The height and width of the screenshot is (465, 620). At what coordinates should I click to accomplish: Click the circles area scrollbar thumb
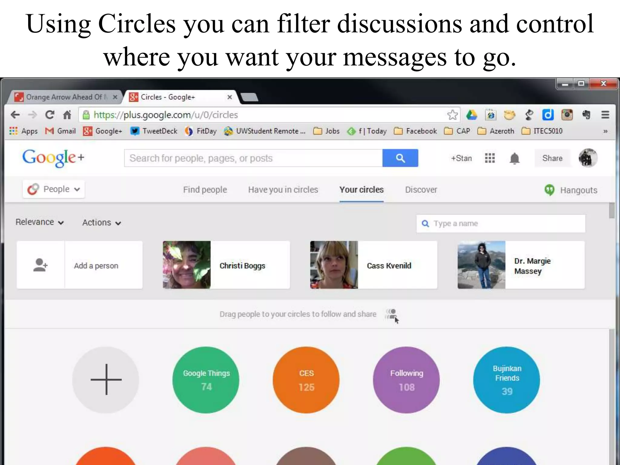click(612, 397)
